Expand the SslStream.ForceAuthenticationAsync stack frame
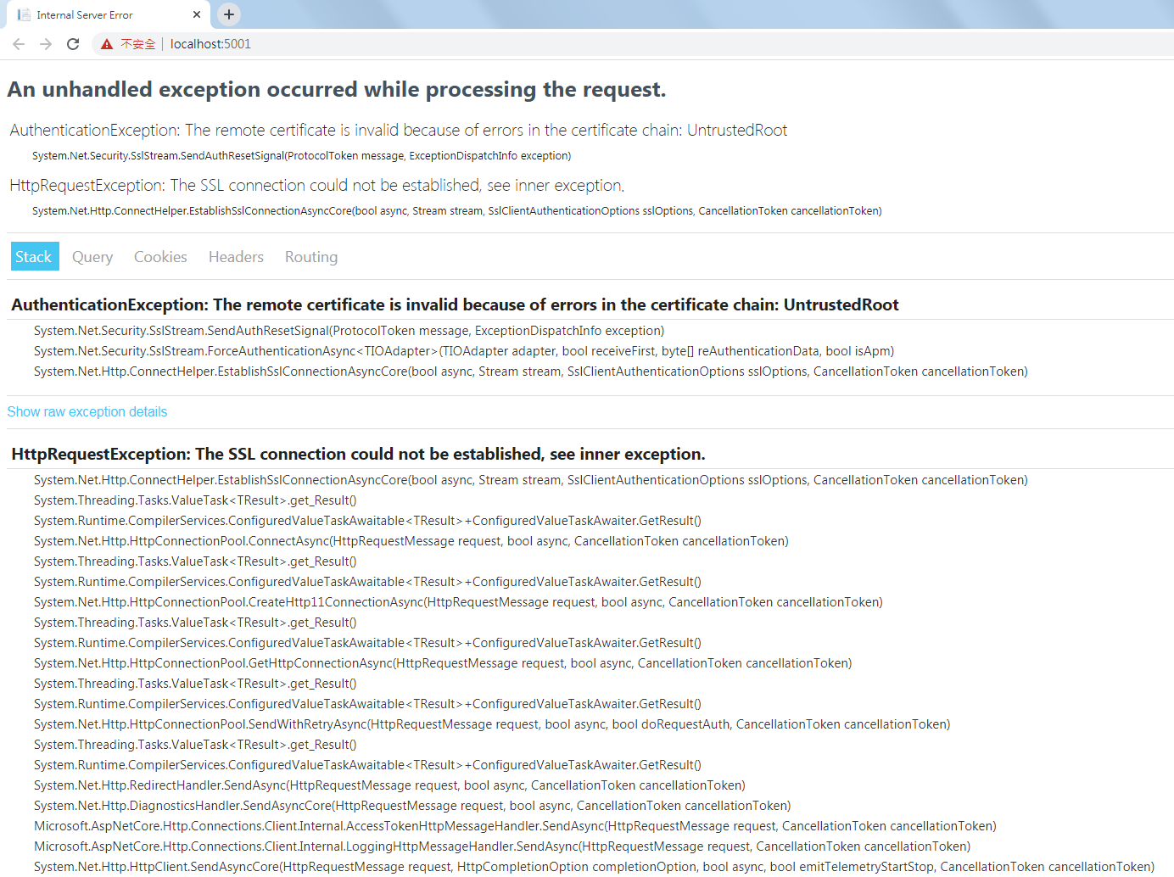 pyautogui.click(x=463, y=351)
